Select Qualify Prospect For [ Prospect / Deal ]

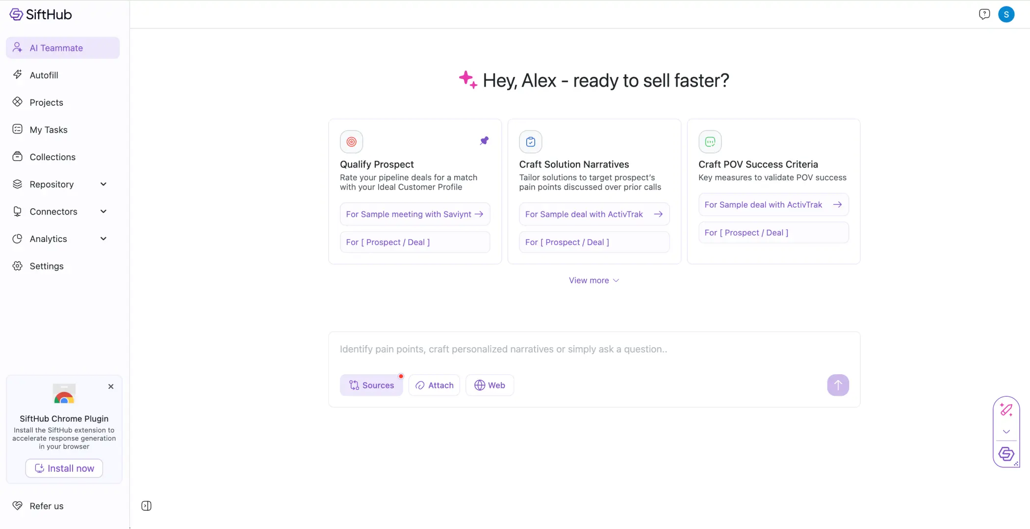(415, 242)
